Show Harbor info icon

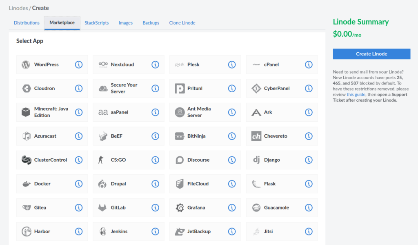tap(79, 232)
